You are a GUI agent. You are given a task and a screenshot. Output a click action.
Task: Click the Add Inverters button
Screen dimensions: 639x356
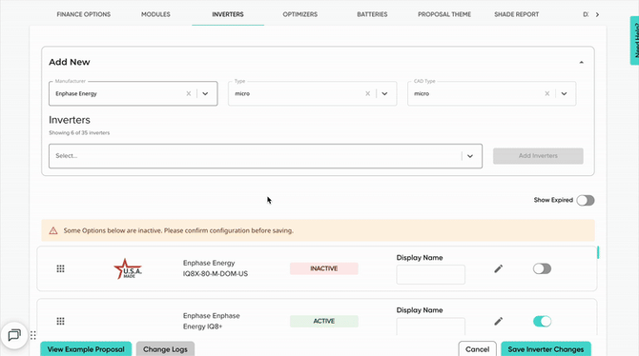click(x=538, y=156)
